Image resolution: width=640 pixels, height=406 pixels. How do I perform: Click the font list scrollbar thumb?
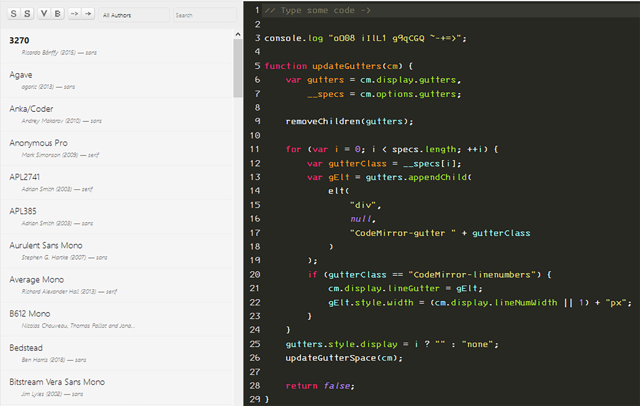(238, 68)
